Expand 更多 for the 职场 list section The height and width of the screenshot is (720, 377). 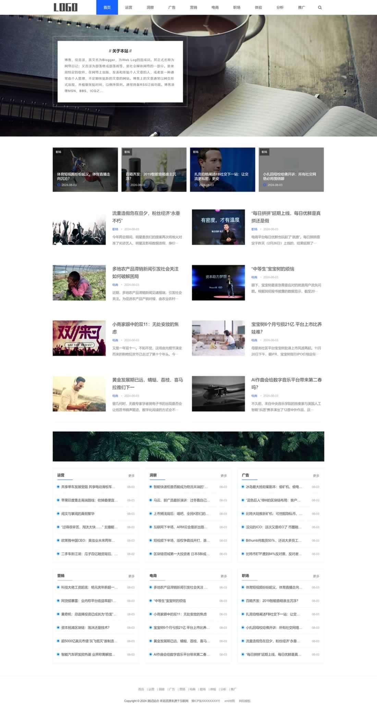coord(316,576)
